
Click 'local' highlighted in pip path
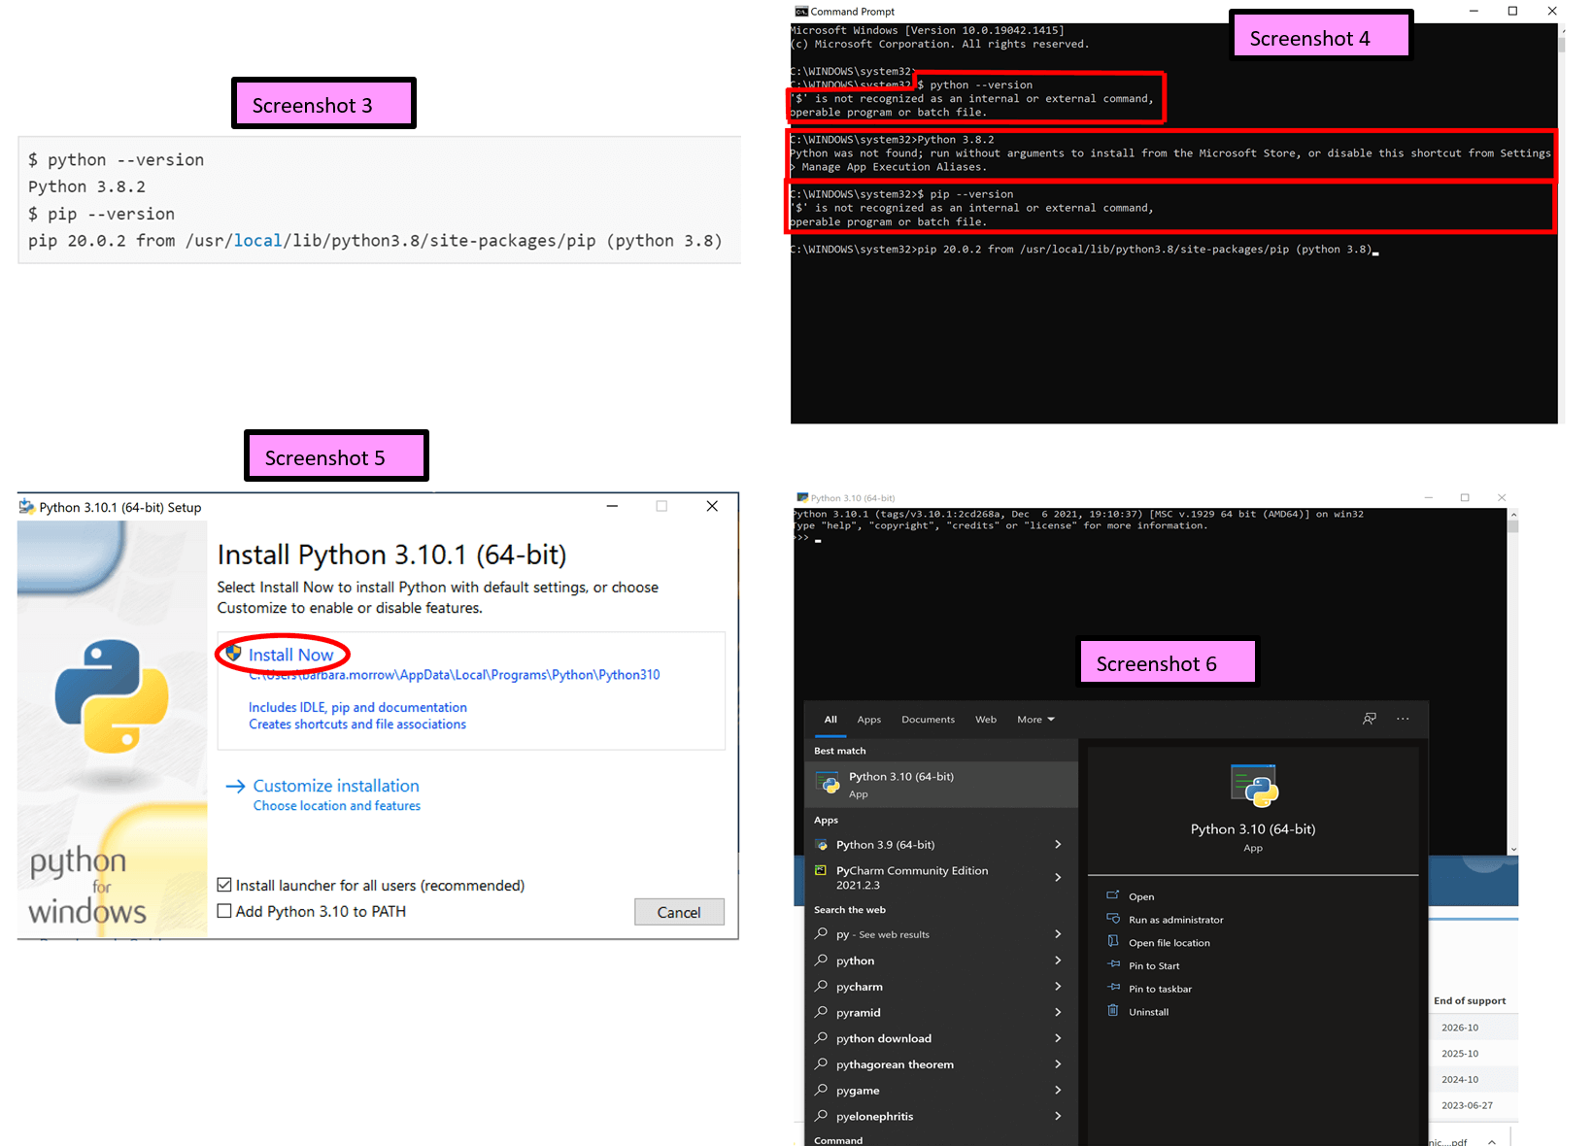pyautogui.click(x=257, y=241)
